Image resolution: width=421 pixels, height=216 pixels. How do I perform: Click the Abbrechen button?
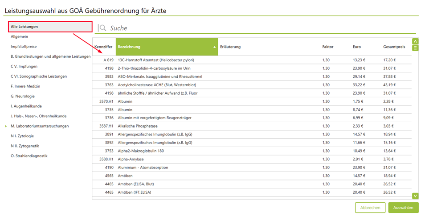coord(370,208)
